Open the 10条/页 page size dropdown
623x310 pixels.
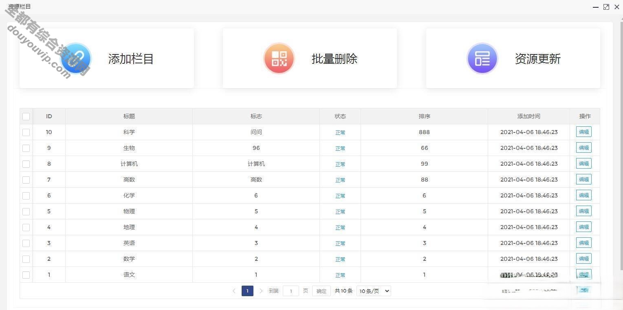tap(374, 291)
